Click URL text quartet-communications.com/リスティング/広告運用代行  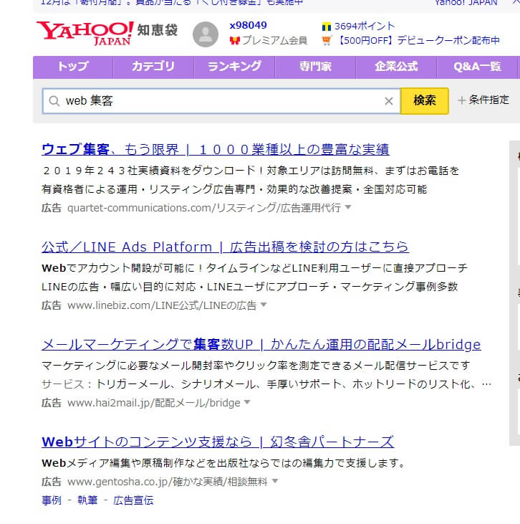coord(204,208)
